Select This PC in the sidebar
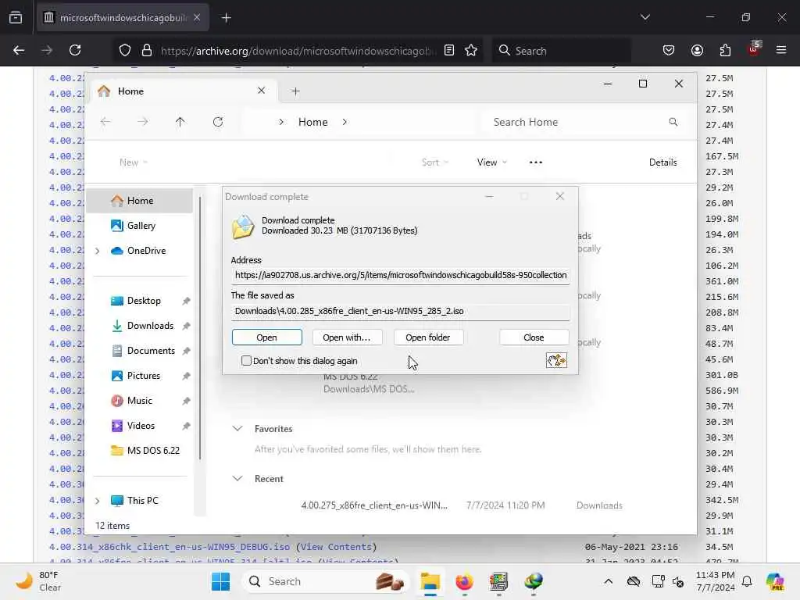 pos(142,501)
